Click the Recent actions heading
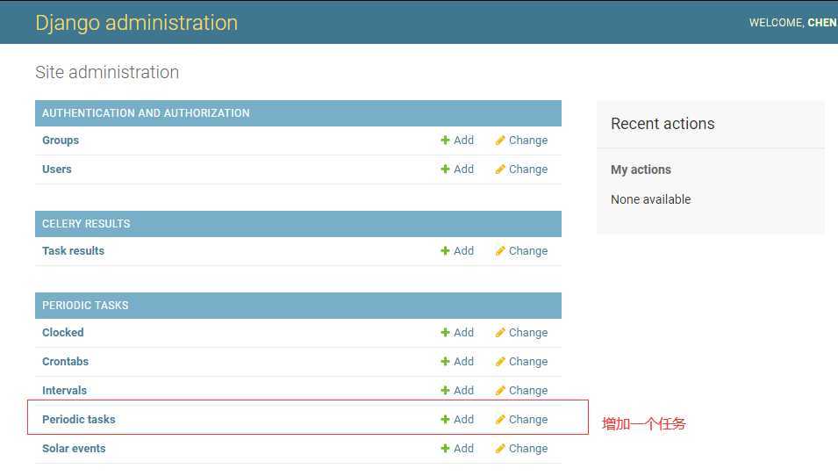Screen dimensions: 838x476 click(x=663, y=124)
